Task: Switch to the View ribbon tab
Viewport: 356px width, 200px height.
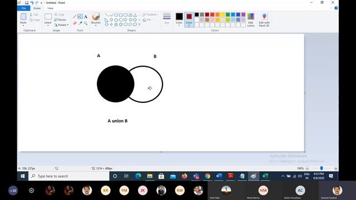Action: 50,8
